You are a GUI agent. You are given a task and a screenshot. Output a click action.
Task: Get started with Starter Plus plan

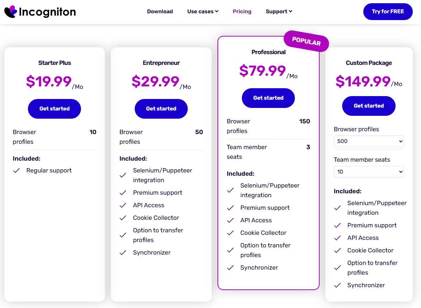tap(54, 109)
